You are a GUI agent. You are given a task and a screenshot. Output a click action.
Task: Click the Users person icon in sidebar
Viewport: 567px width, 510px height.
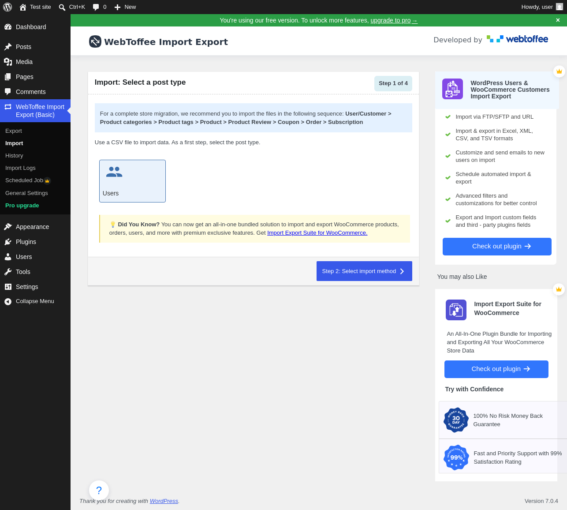pos(8,257)
